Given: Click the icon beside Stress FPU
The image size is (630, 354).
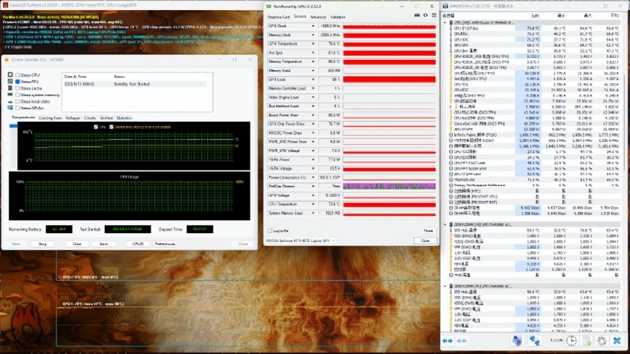Looking at the screenshot, I should (x=11, y=81).
